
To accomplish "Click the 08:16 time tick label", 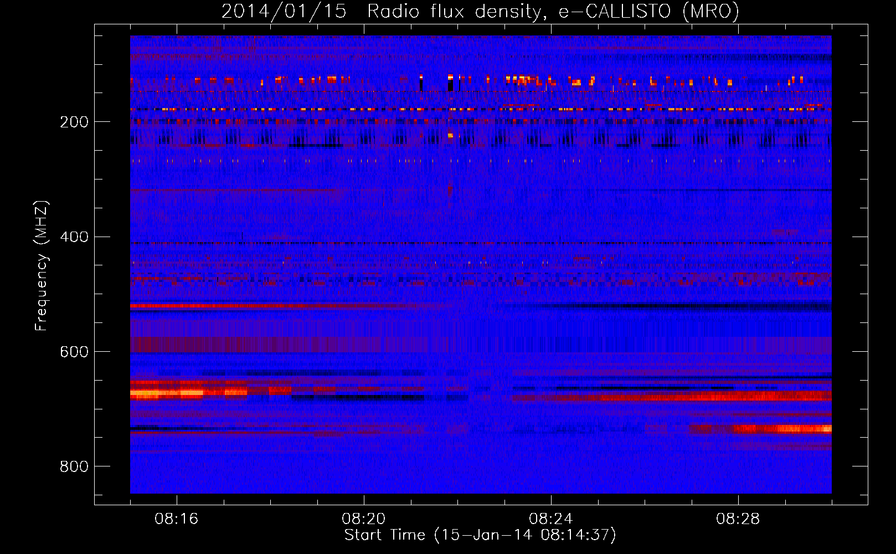I will point(177,519).
